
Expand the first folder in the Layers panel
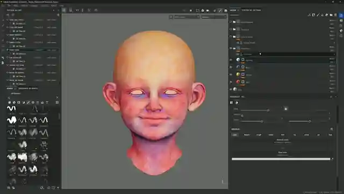pyautogui.click(x=234, y=22)
